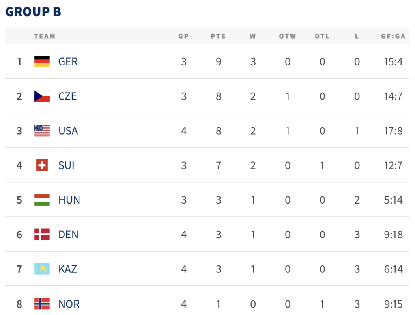Click the PTS column header
Viewport: 415px width, 315px height.
pyautogui.click(x=219, y=36)
